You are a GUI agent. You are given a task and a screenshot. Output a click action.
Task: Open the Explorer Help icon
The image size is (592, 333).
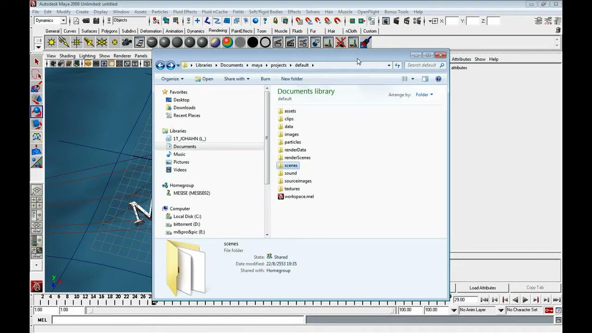pyautogui.click(x=438, y=79)
